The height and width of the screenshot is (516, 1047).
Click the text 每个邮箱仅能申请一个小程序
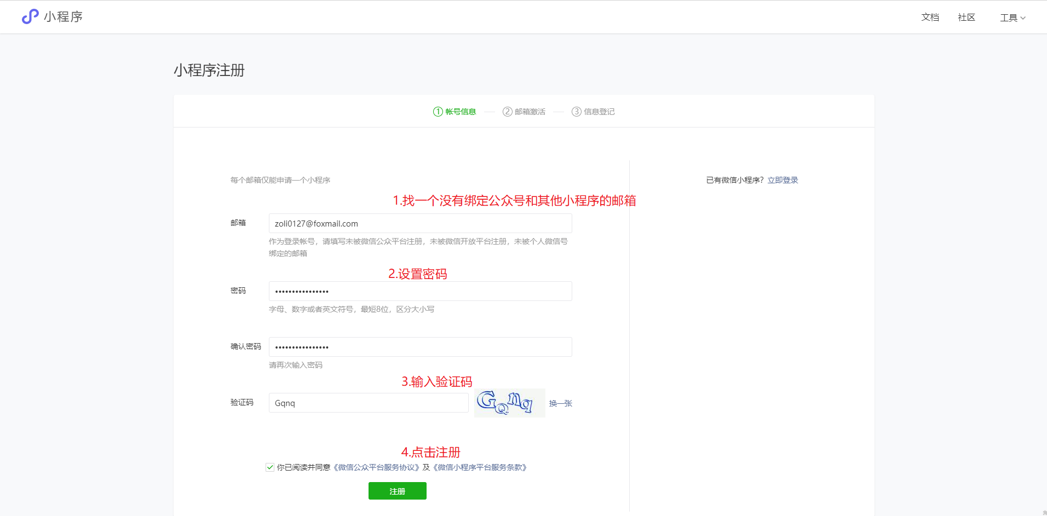[x=280, y=180]
